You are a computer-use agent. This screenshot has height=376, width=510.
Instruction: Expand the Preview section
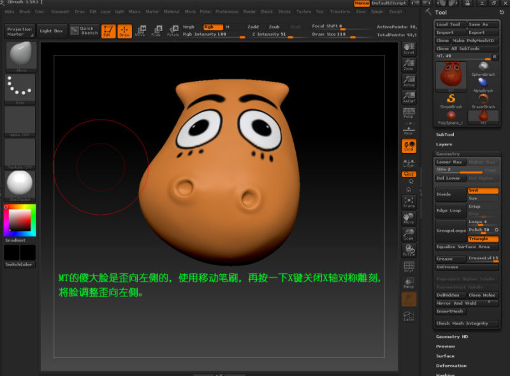point(445,347)
